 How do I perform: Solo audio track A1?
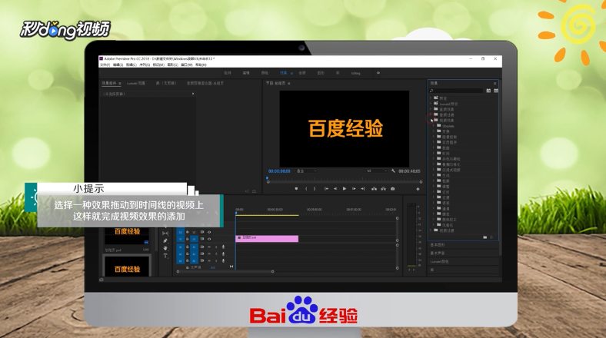click(x=216, y=247)
